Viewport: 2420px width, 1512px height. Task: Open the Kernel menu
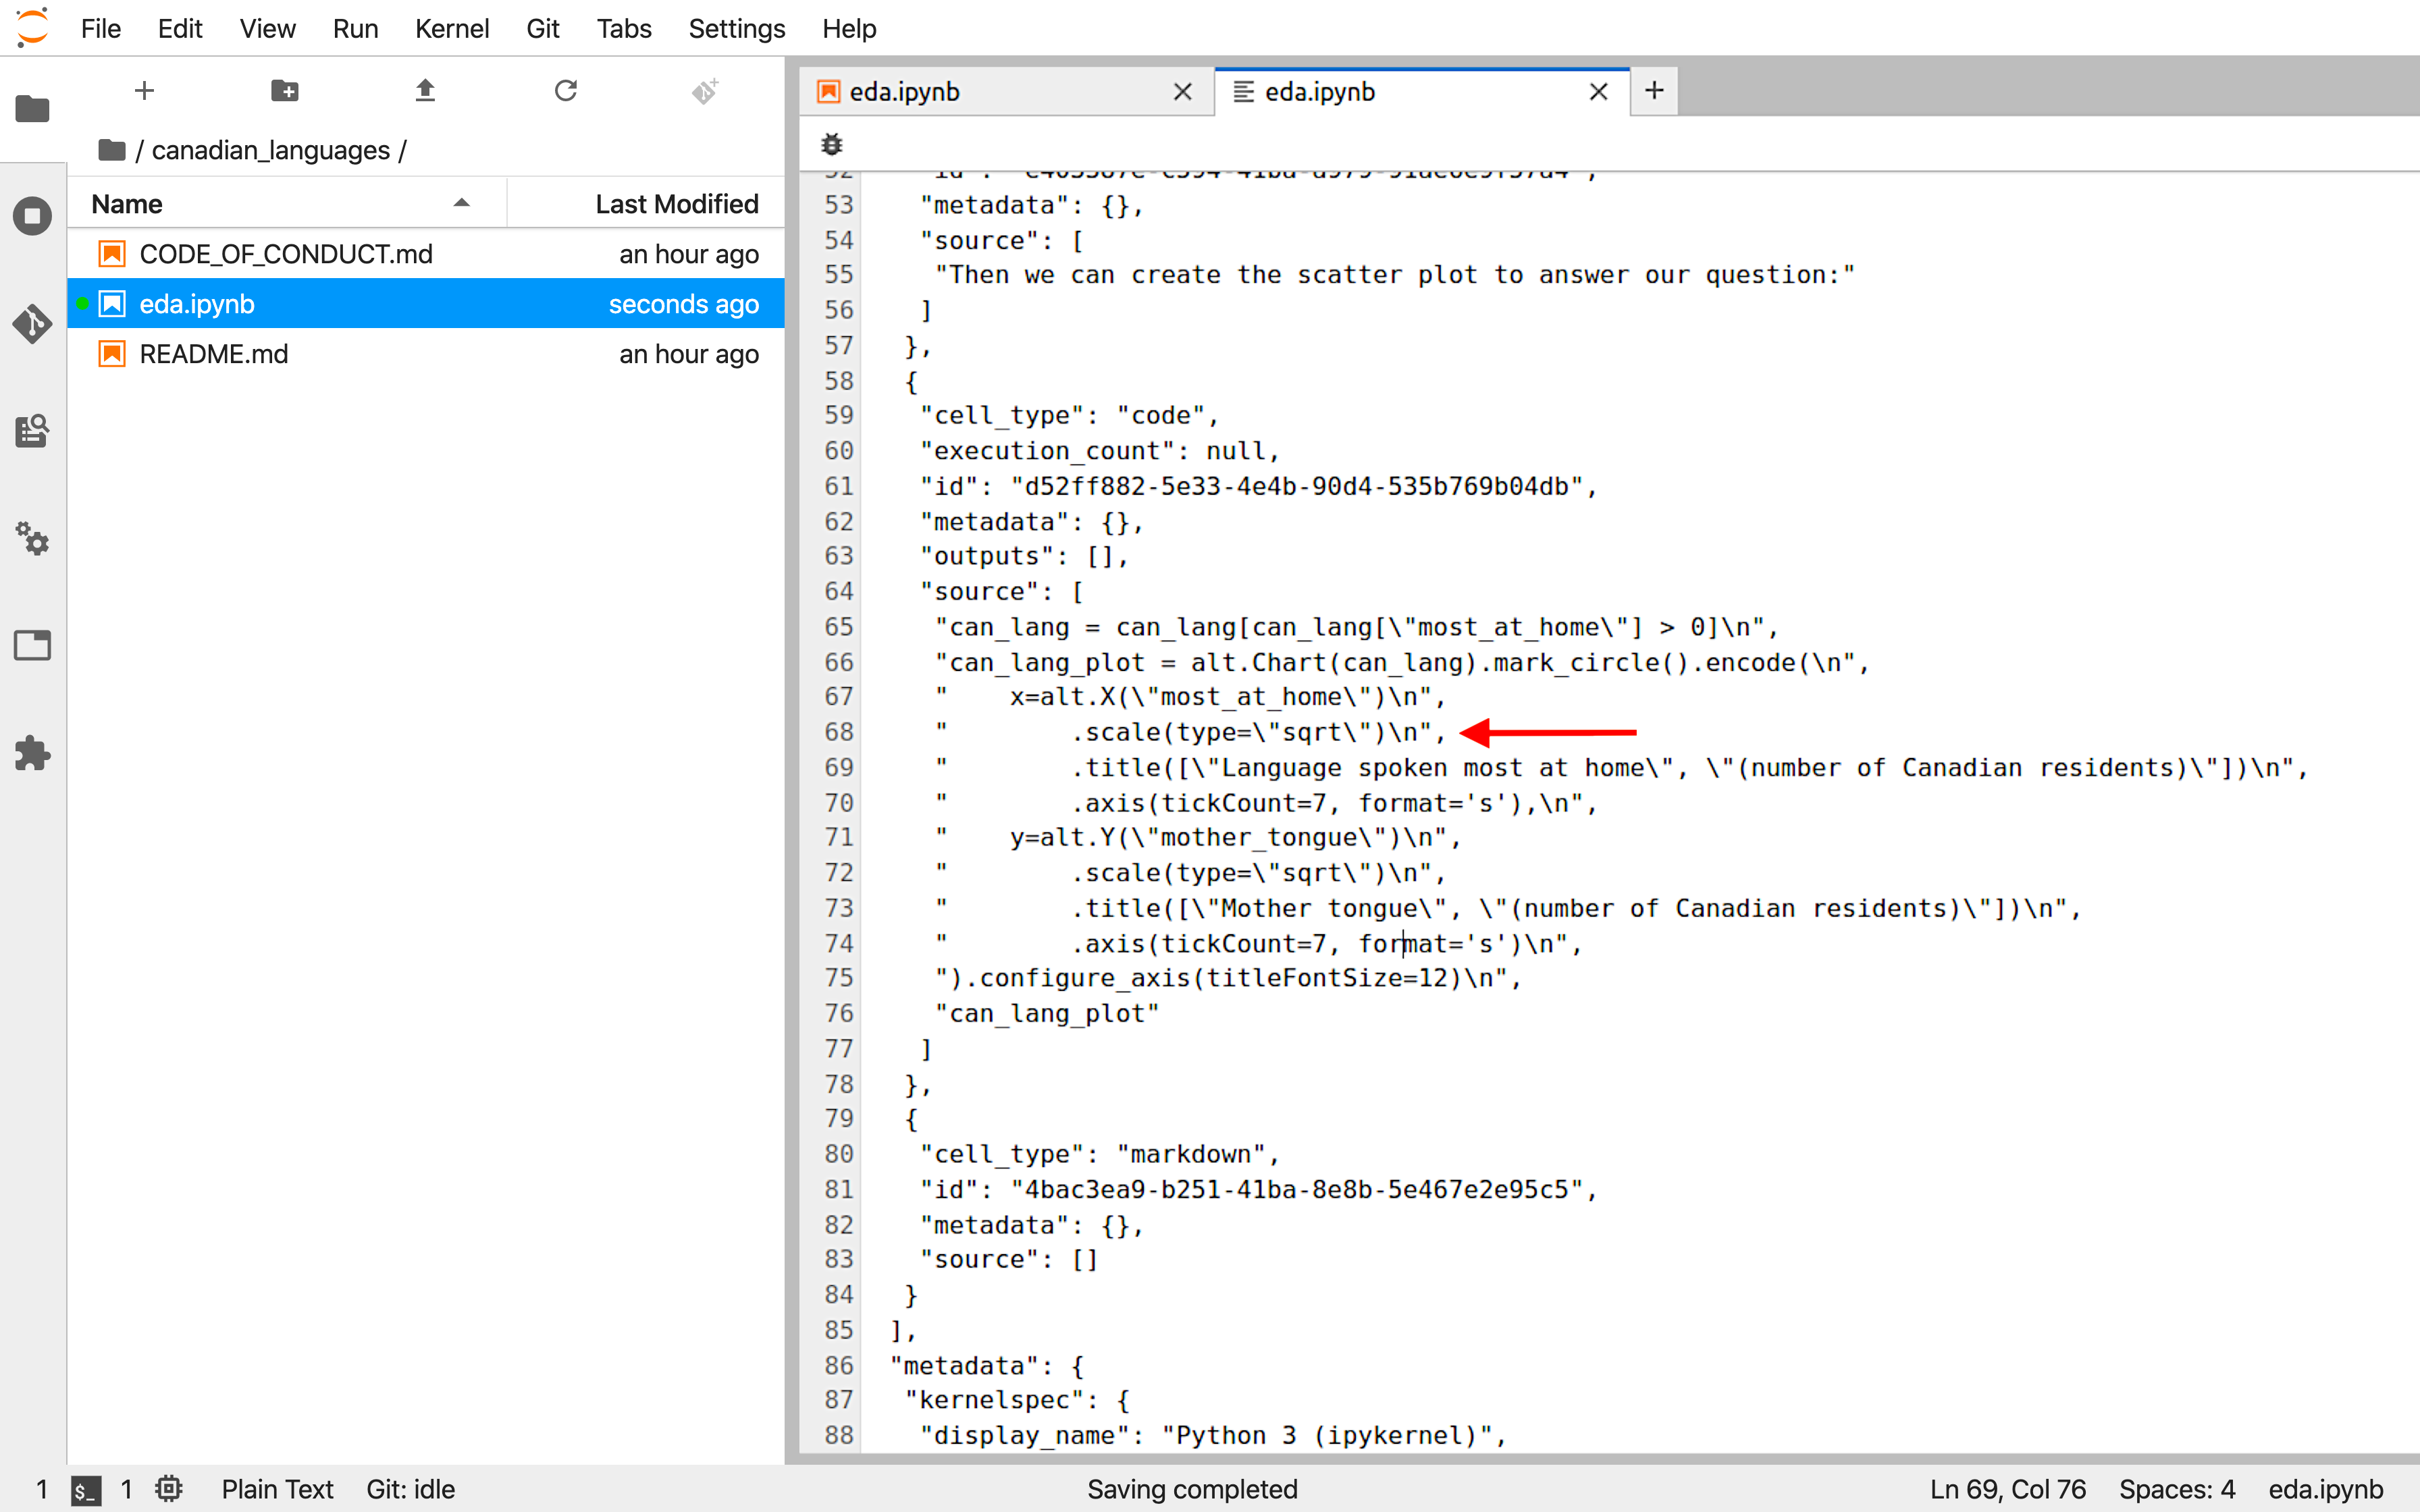coord(450,28)
